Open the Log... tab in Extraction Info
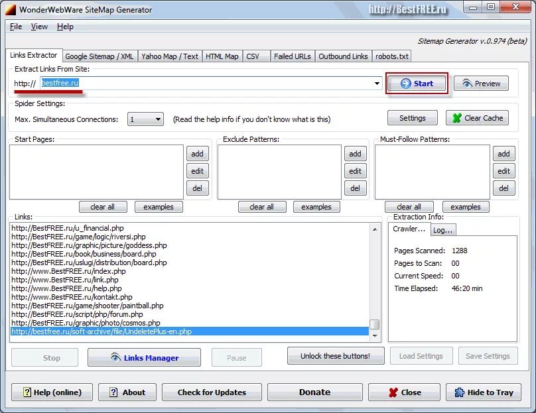Viewport: 536px width, 413px height. (443, 230)
